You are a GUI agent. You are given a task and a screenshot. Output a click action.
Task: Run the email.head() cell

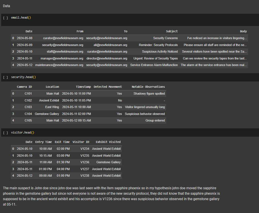coord(5,18)
